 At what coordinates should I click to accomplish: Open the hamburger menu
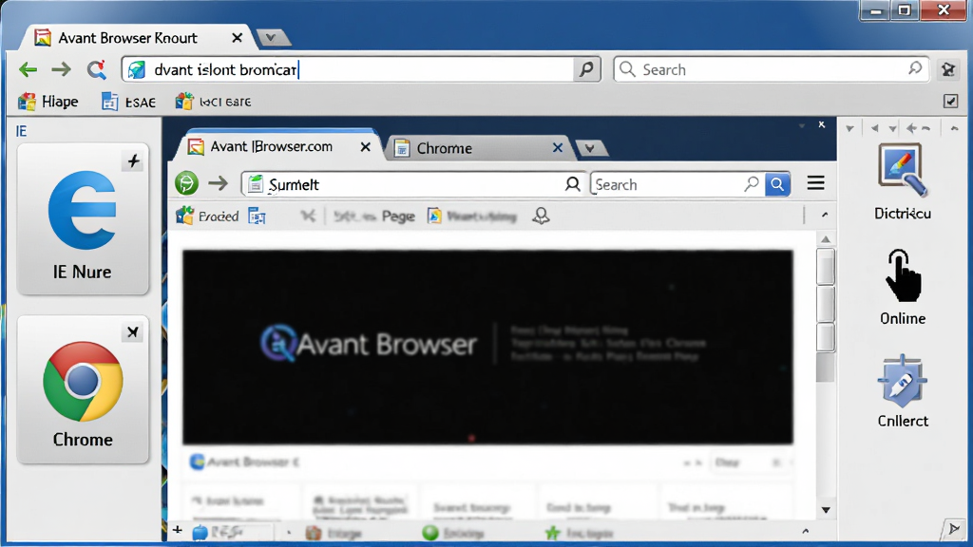coord(816,183)
